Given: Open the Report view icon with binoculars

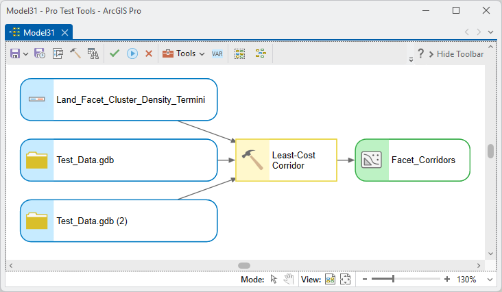Looking at the screenshot, I should (x=93, y=53).
